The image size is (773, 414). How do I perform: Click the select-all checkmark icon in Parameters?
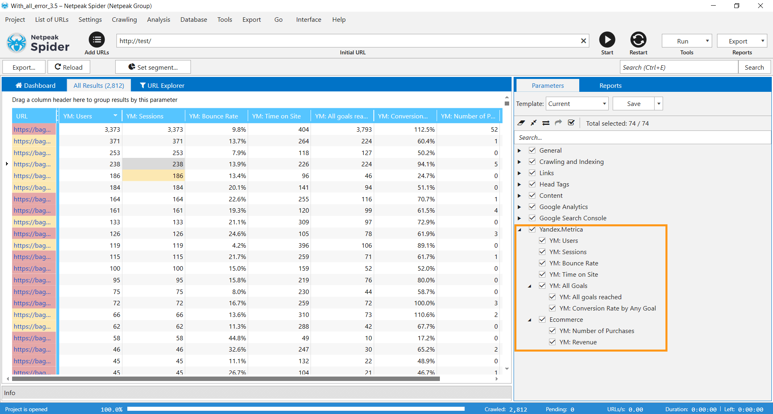571,123
